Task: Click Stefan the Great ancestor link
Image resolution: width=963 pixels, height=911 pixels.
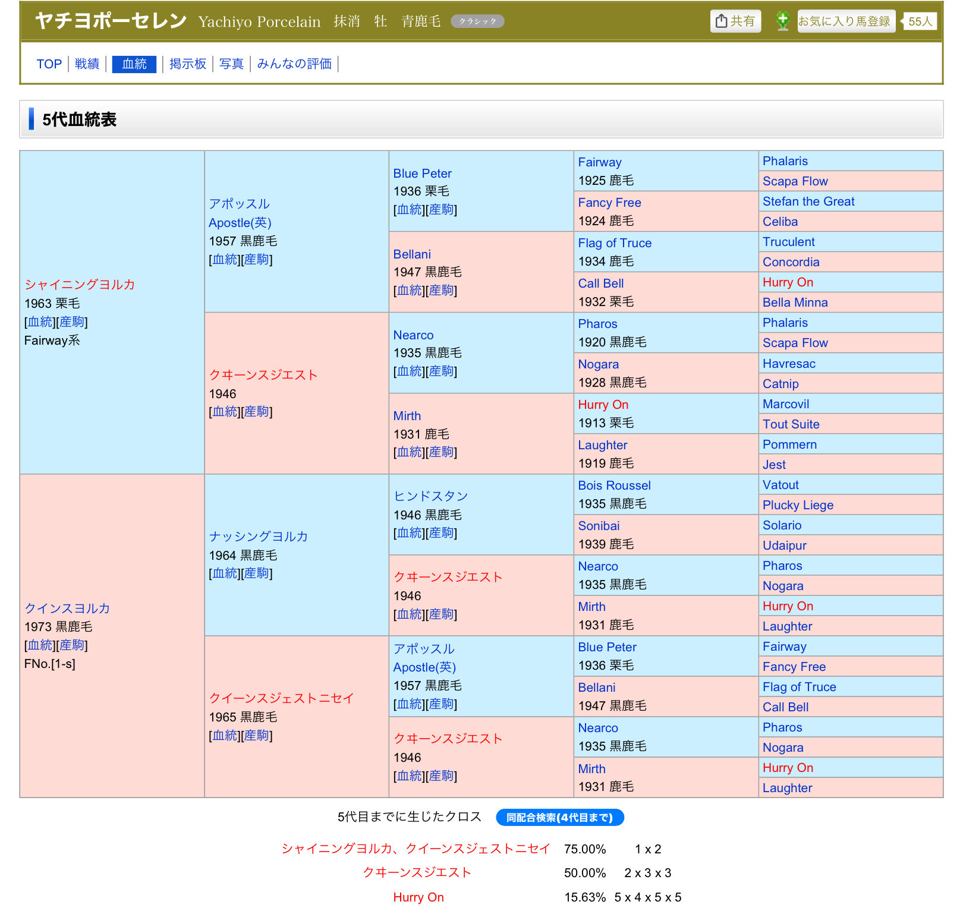Action: point(808,201)
